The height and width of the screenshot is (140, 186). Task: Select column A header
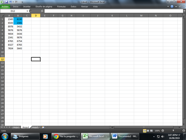point(9,16)
